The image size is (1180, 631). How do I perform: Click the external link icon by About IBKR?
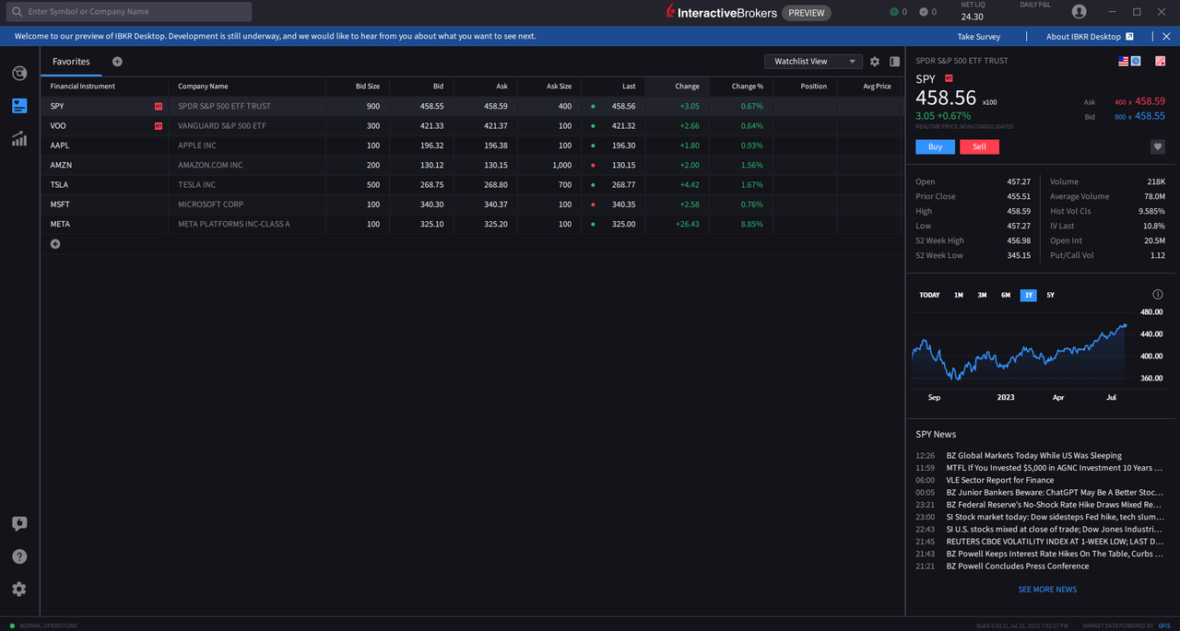coord(1129,37)
